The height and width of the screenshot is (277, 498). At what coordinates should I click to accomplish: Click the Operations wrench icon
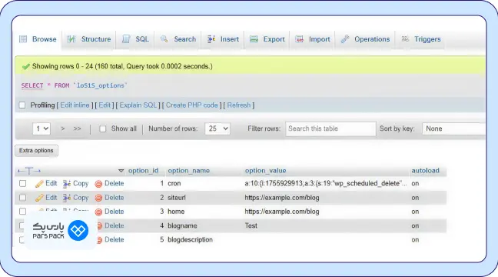345,39
